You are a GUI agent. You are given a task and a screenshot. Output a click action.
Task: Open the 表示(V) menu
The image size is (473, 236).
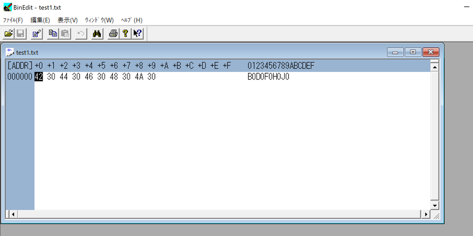(x=67, y=20)
